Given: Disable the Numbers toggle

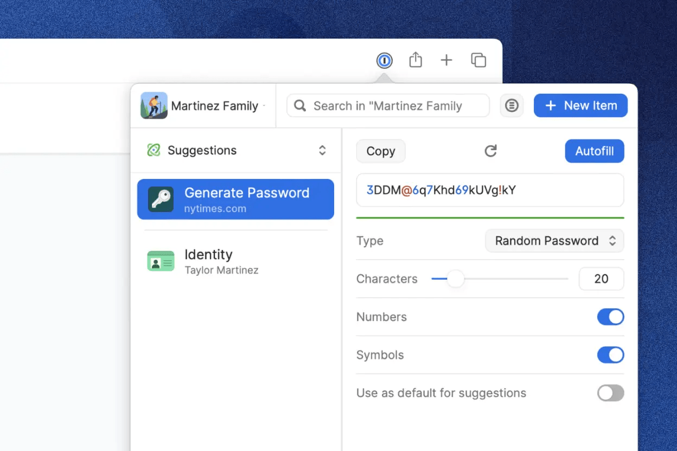Looking at the screenshot, I should (611, 317).
